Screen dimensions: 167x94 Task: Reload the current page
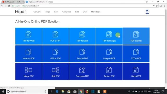coord(9,6)
